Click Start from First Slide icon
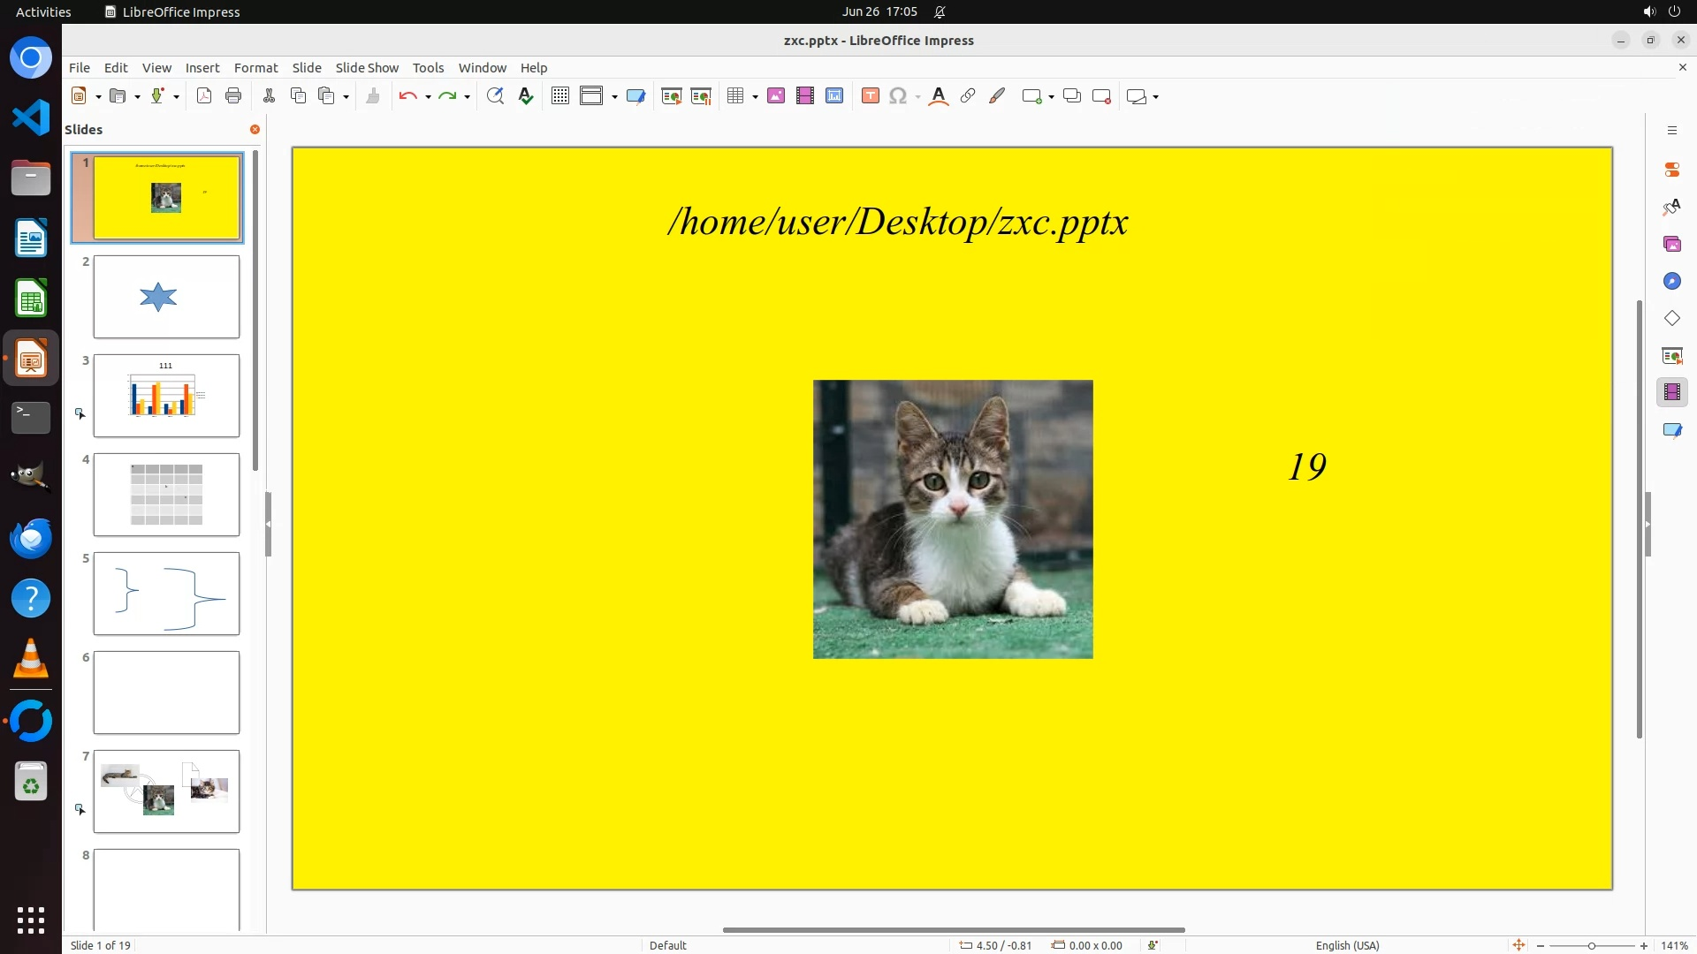 672,96
